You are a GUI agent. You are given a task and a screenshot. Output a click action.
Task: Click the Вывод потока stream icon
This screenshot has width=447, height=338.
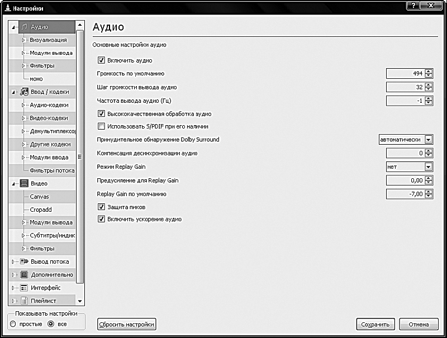pyautogui.click(x=25, y=261)
